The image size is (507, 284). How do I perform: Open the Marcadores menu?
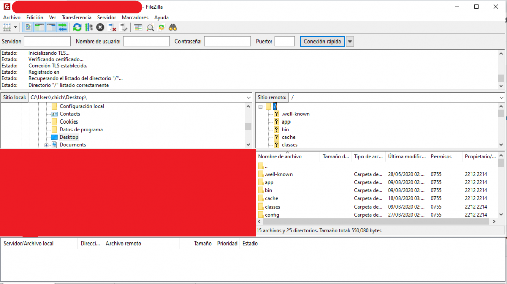coord(135,17)
